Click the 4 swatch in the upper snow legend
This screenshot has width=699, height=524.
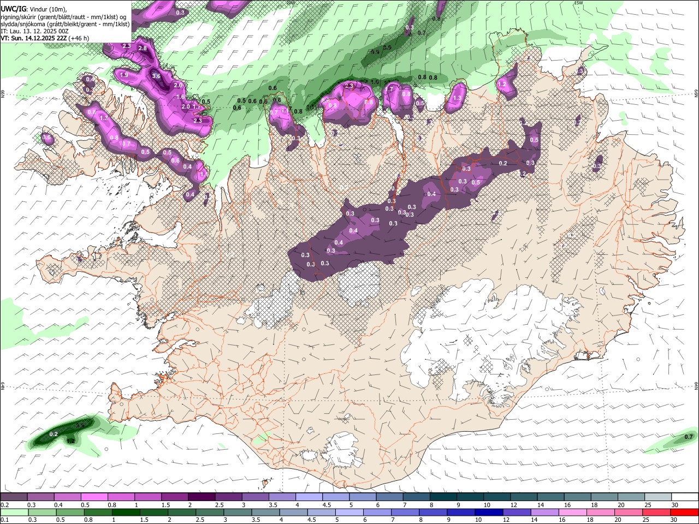(x=309, y=497)
